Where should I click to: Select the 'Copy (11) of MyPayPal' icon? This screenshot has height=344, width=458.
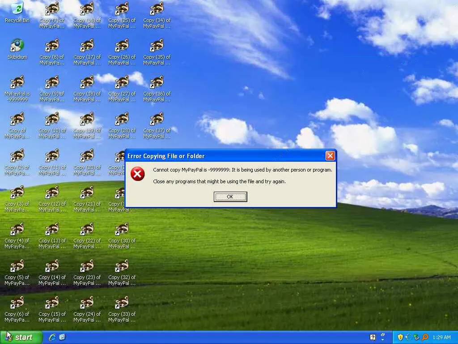(x=52, y=162)
